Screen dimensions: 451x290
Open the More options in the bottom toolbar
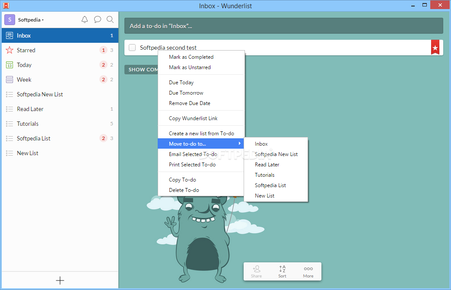(x=308, y=271)
